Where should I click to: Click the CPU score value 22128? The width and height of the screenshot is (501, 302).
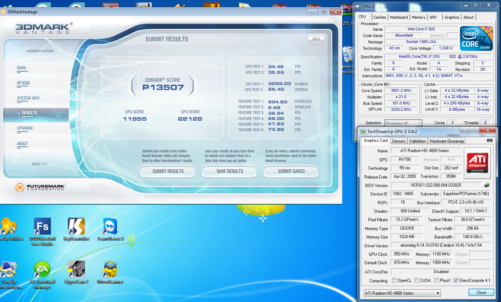[190, 119]
